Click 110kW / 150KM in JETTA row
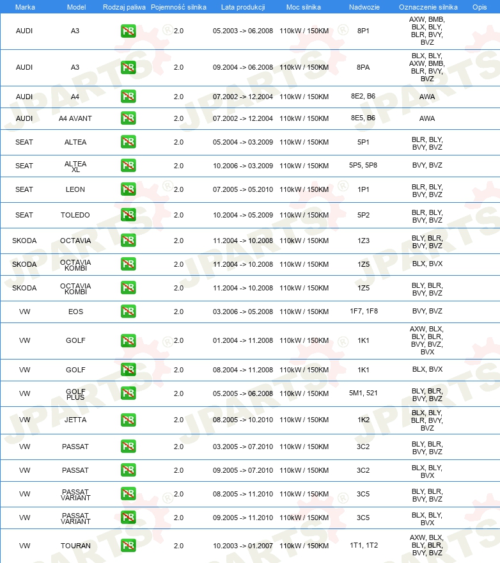 [x=304, y=420]
